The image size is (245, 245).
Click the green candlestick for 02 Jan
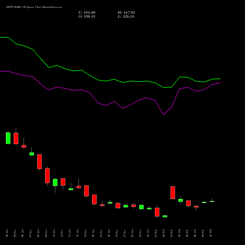click(8, 138)
